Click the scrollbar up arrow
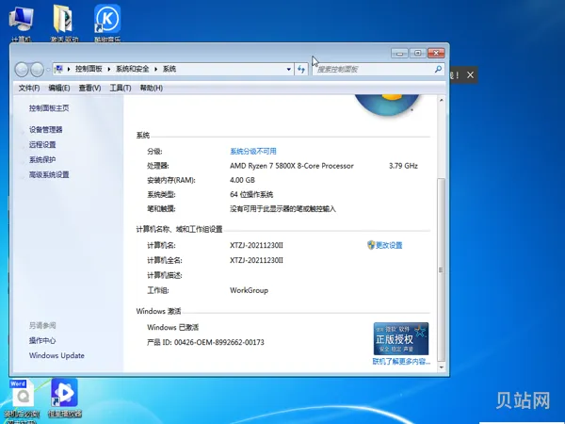This screenshot has width=565, height=424. pos(441,100)
